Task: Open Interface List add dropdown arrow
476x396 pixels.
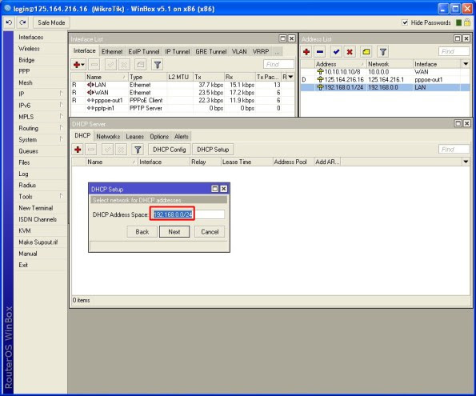Action: click(83, 64)
